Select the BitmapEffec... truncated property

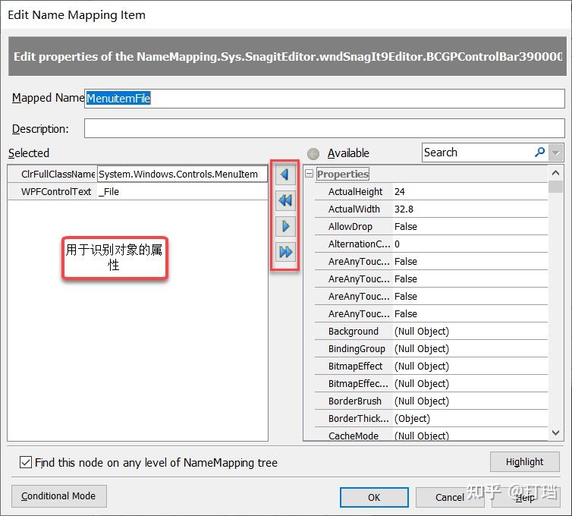[x=431, y=383]
